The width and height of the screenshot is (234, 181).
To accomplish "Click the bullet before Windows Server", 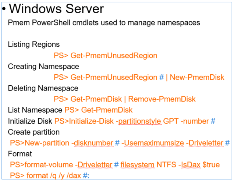I will pos(4,9).
